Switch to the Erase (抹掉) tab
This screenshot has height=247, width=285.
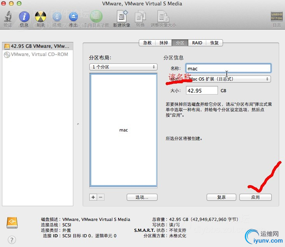(164, 43)
